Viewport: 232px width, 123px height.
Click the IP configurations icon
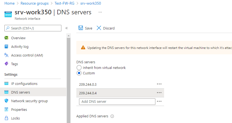(x=6, y=84)
